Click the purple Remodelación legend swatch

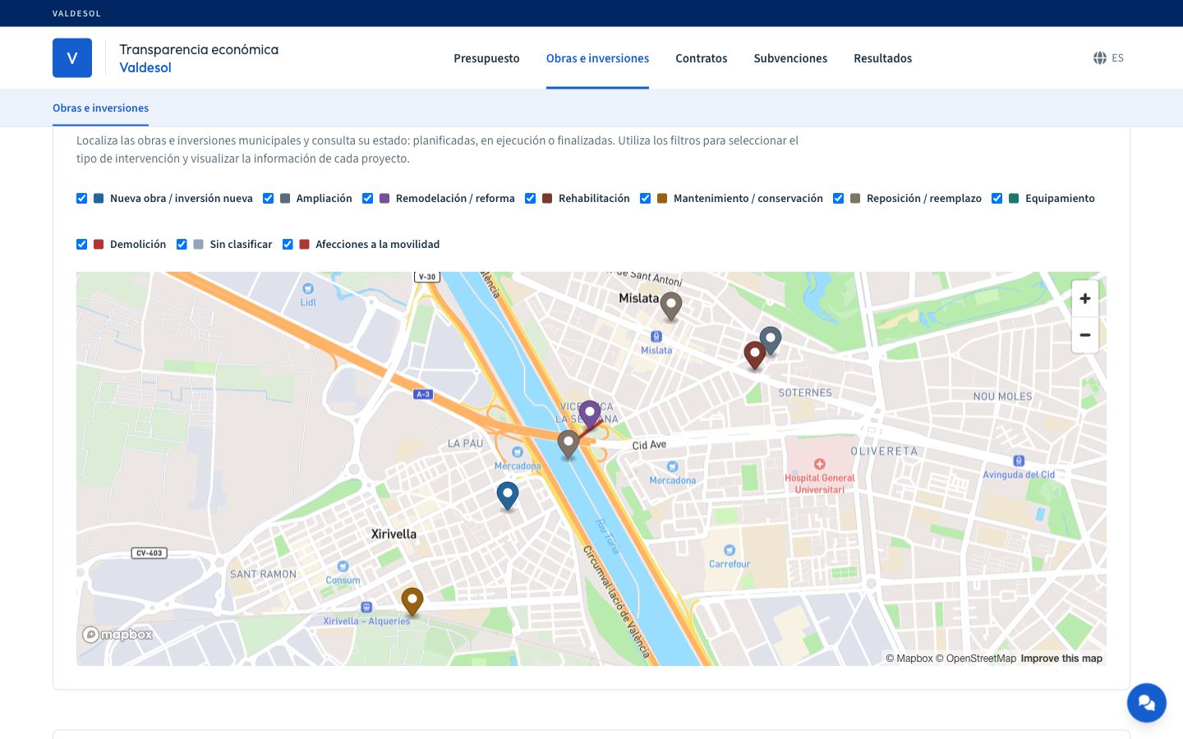pyautogui.click(x=384, y=198)
